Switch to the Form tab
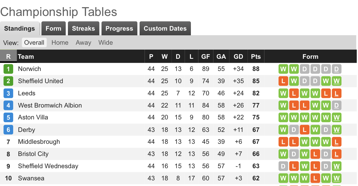Image resolution: width=358 pixels, height=186 pixels. coord(54,28)
